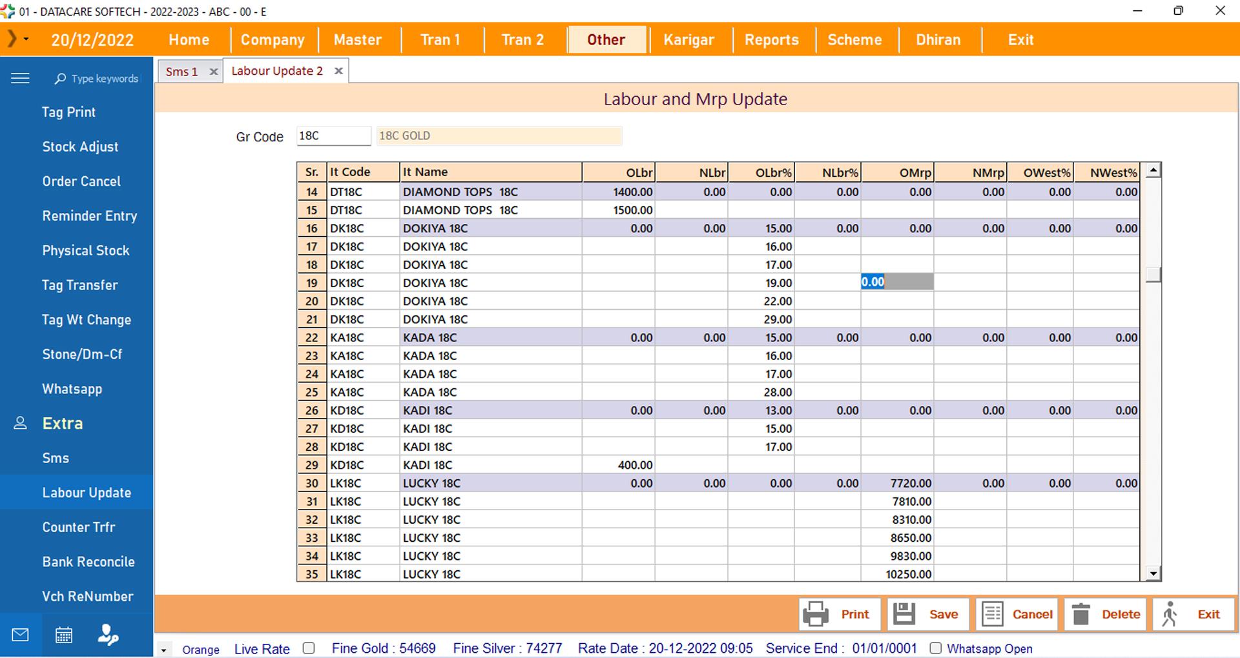The height and width of the screenshot is (658, 1240).
Task: Click the printer icon for Print
Action: tap(816, 614)
